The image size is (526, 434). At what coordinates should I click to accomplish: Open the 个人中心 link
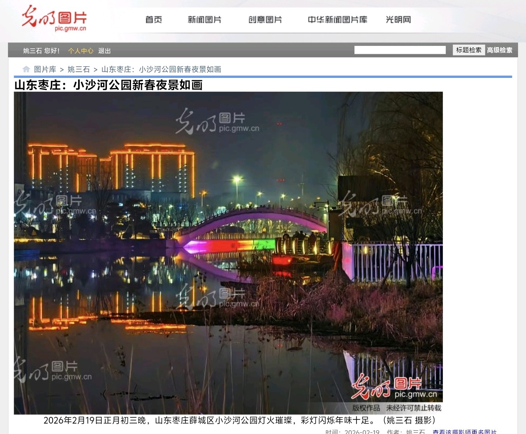[81, 51]
